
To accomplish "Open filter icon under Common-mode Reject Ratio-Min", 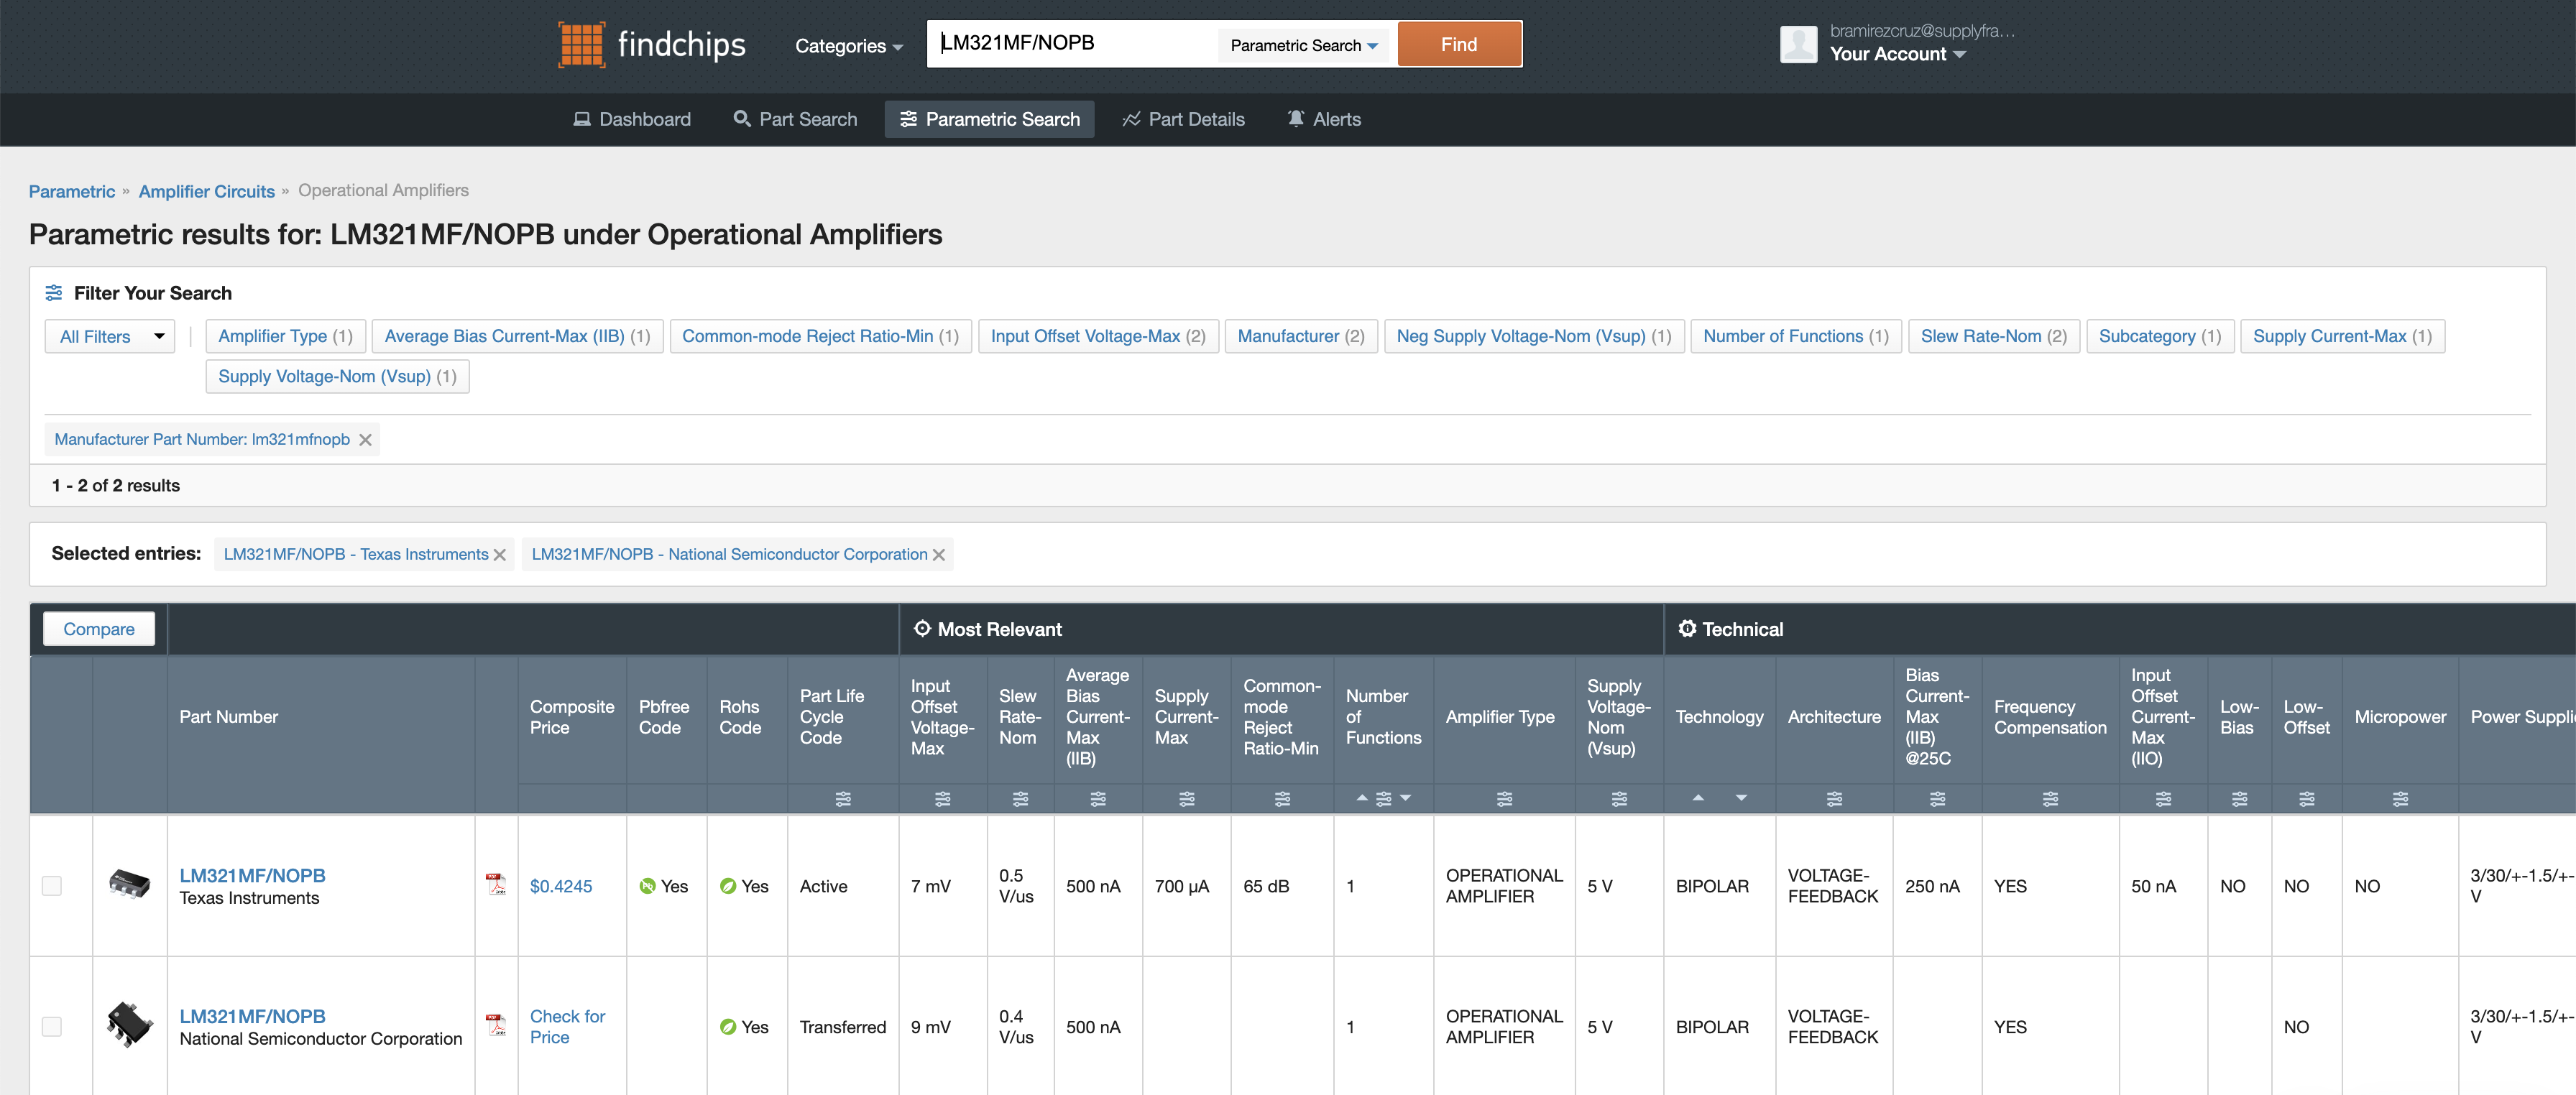I will [1282, 799].
